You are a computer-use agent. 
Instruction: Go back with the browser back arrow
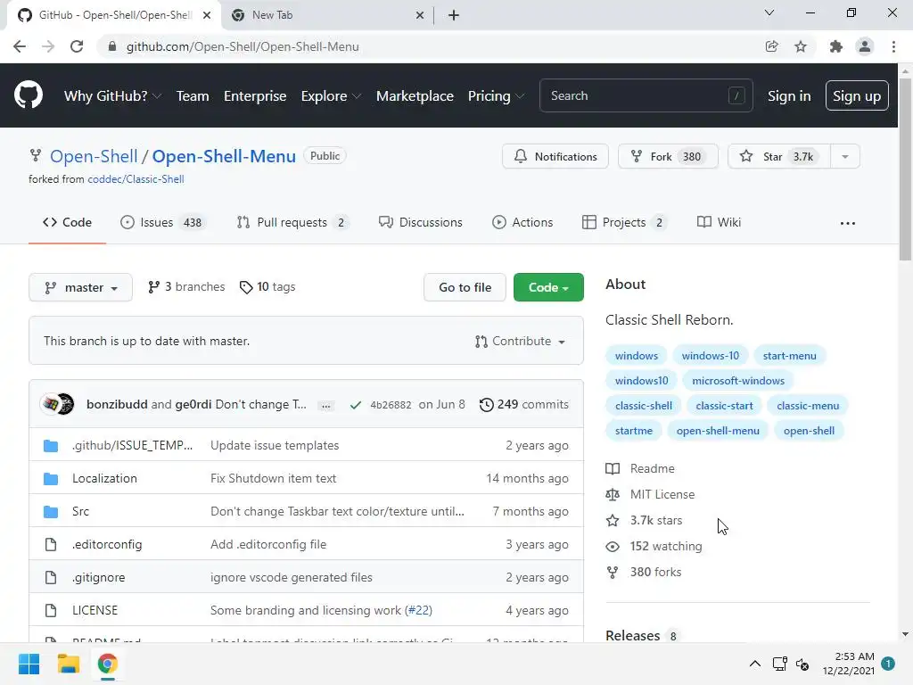point(20,46)
